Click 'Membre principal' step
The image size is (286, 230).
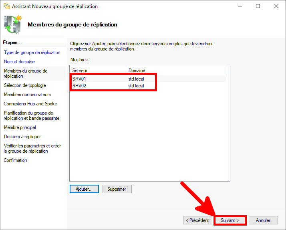pyautogui.click(x=20, y=127)
